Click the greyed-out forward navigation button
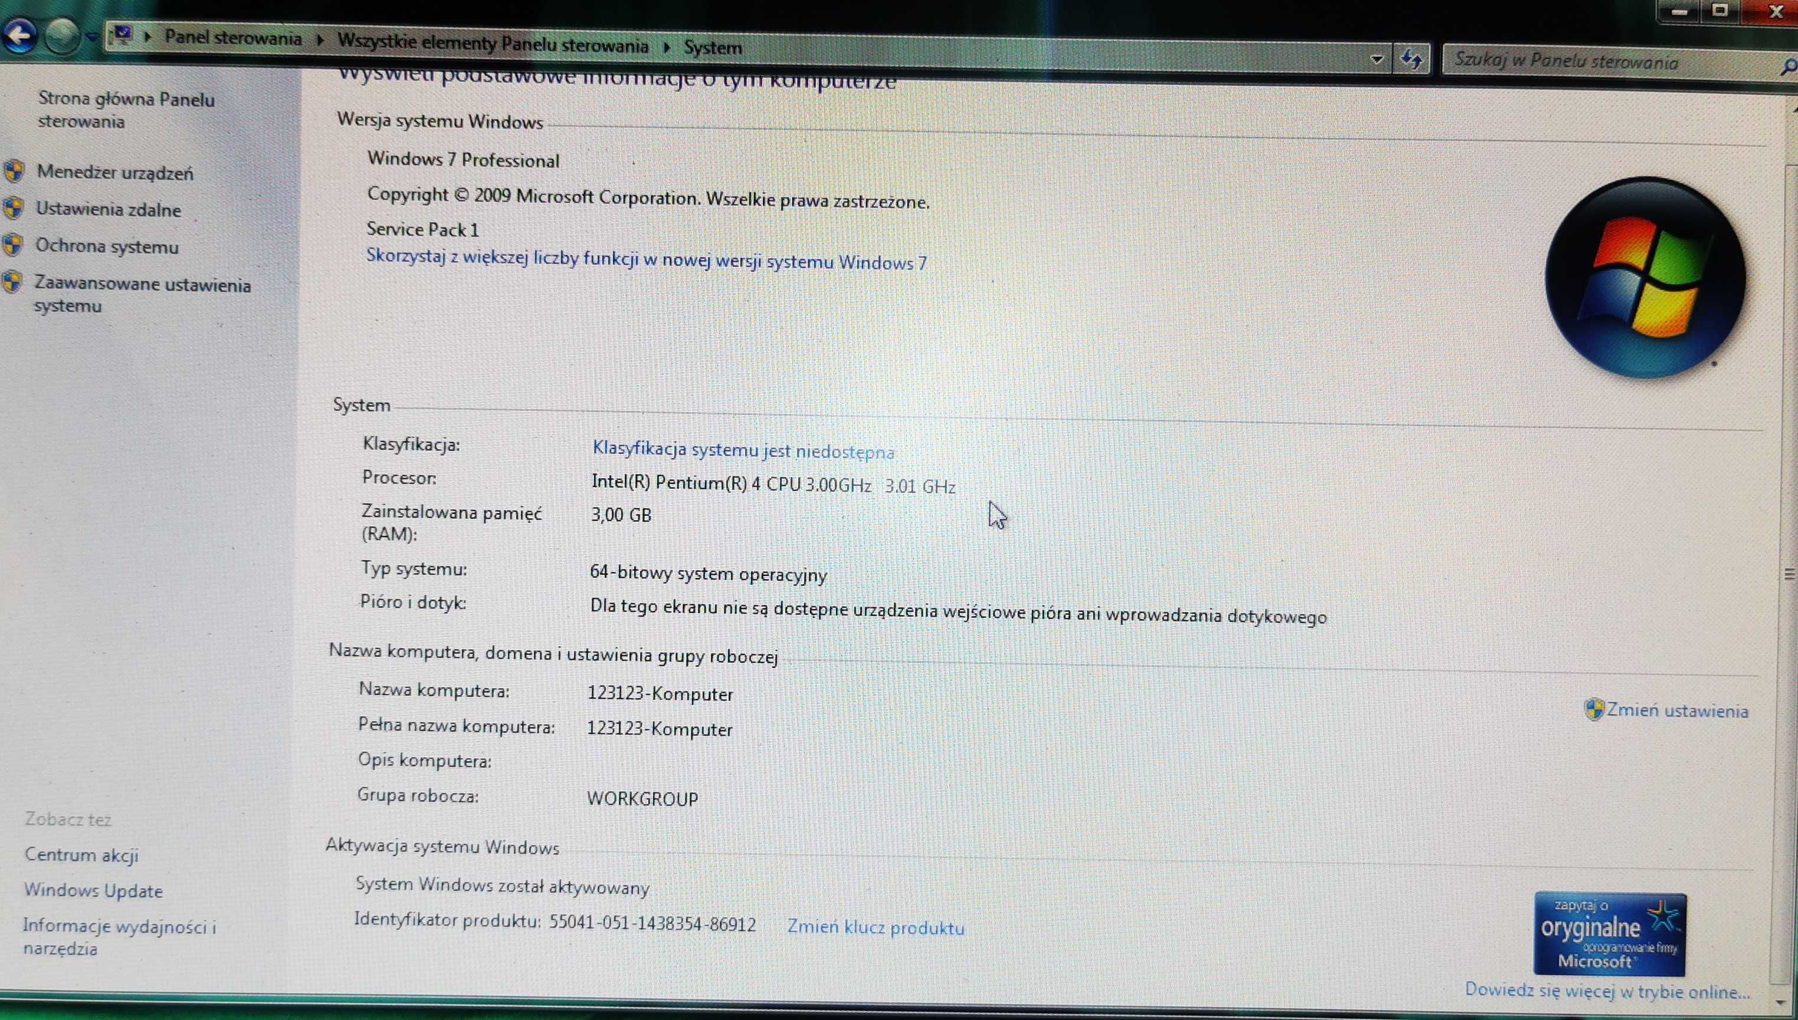 pos(62,36)
